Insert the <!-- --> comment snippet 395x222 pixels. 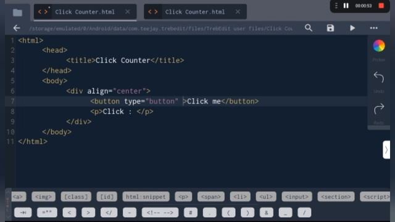tap(160, 212)
